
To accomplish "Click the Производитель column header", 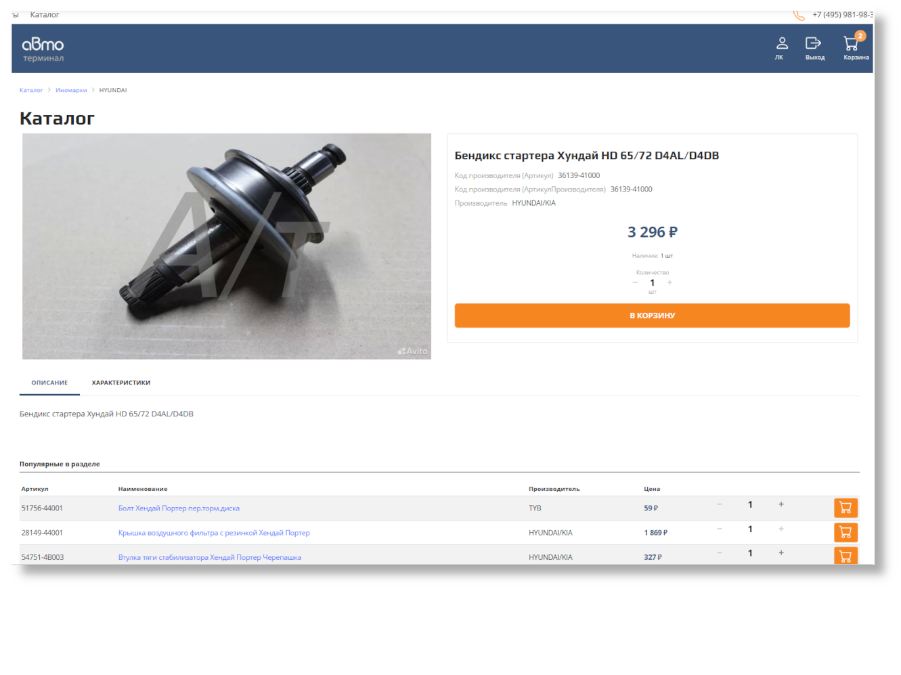I will 554,489.
